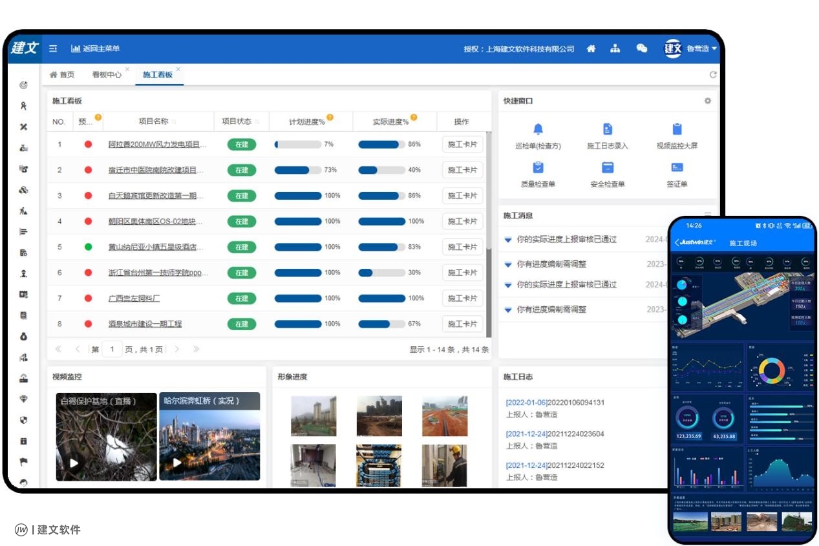Click the flag icon in sidebar
Image resolution: width=819 pixels, height=546 pixels.
pos(24,462)
